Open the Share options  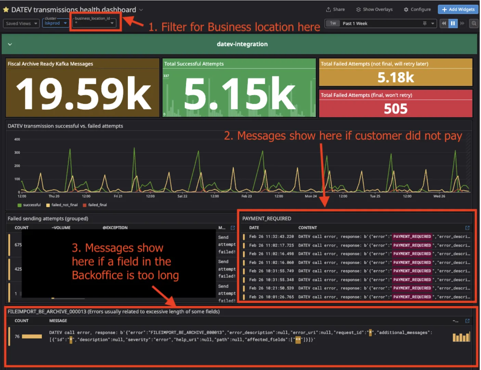(335, 9)
